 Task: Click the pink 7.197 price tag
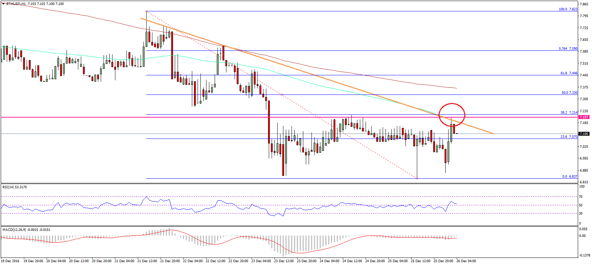tap(584, 117)
